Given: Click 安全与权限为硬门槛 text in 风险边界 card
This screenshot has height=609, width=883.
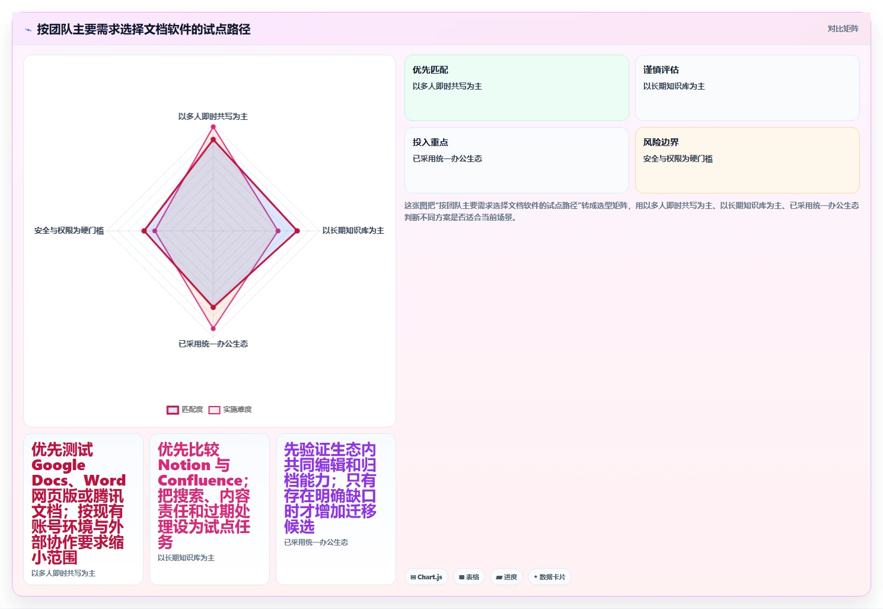Looking at the screenshot, I should point(678,158).
